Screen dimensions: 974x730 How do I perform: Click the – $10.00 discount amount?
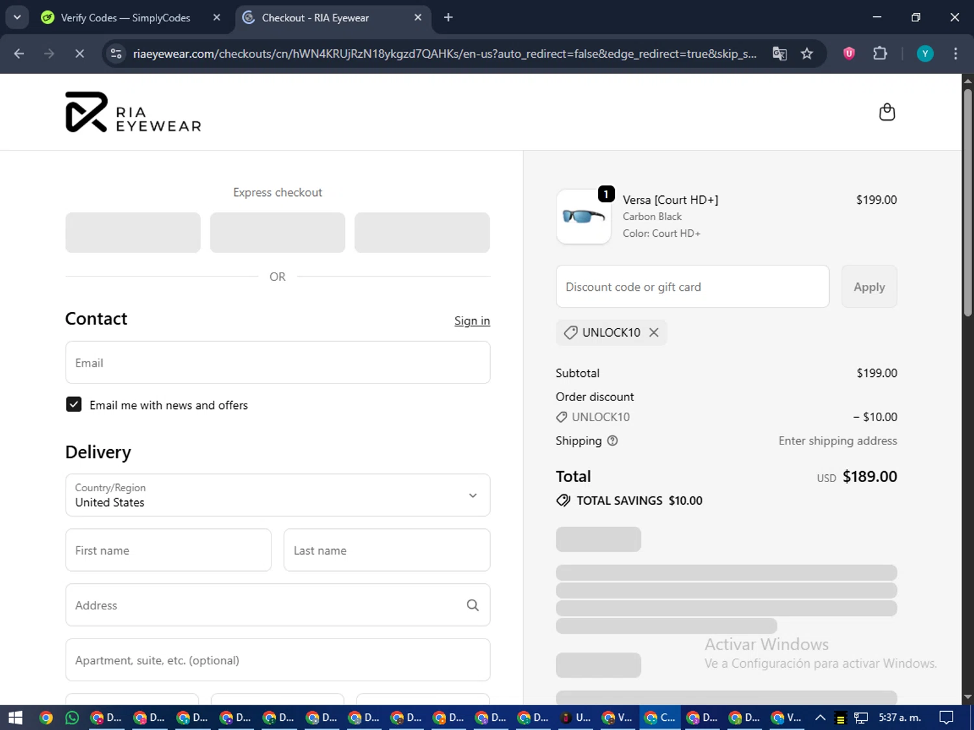[x=875, y=417]
